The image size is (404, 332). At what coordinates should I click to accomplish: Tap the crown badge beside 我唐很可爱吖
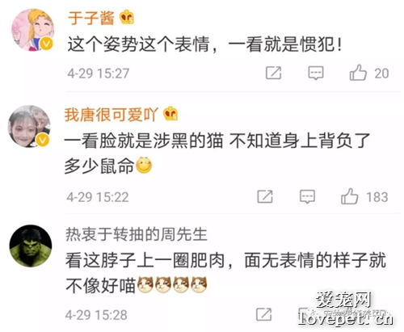170,114
